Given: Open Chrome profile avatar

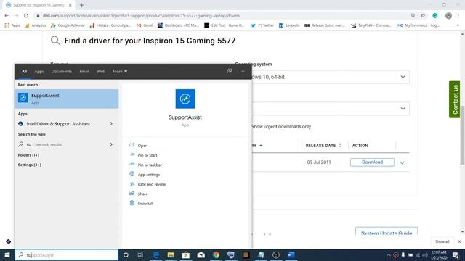Looking at the screenshot, I should [449, 16].
